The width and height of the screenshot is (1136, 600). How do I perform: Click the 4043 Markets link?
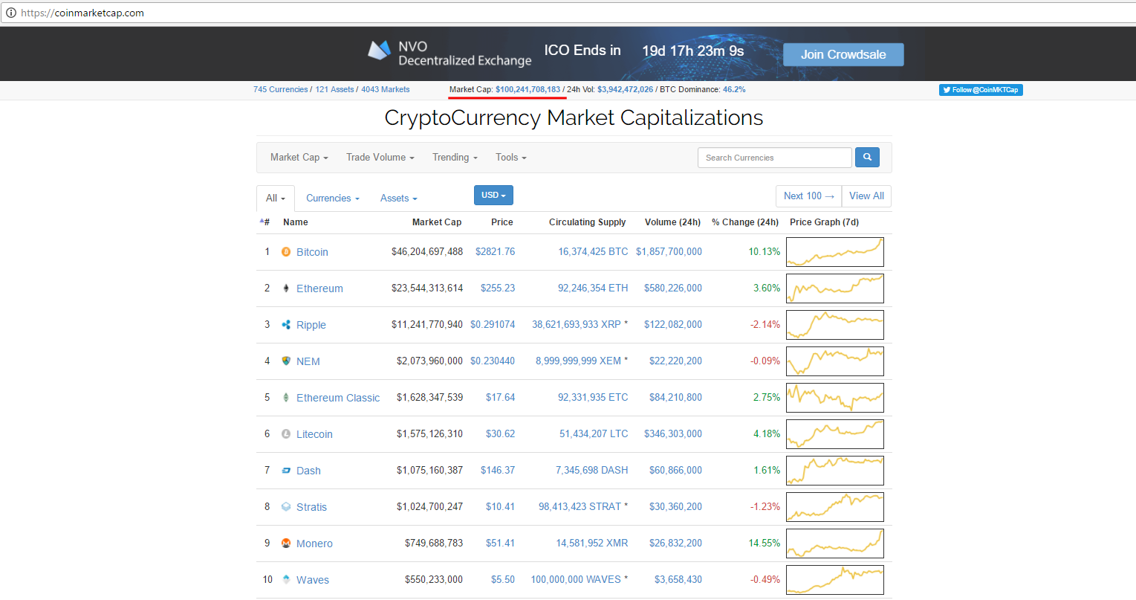(x=385, y=89)
